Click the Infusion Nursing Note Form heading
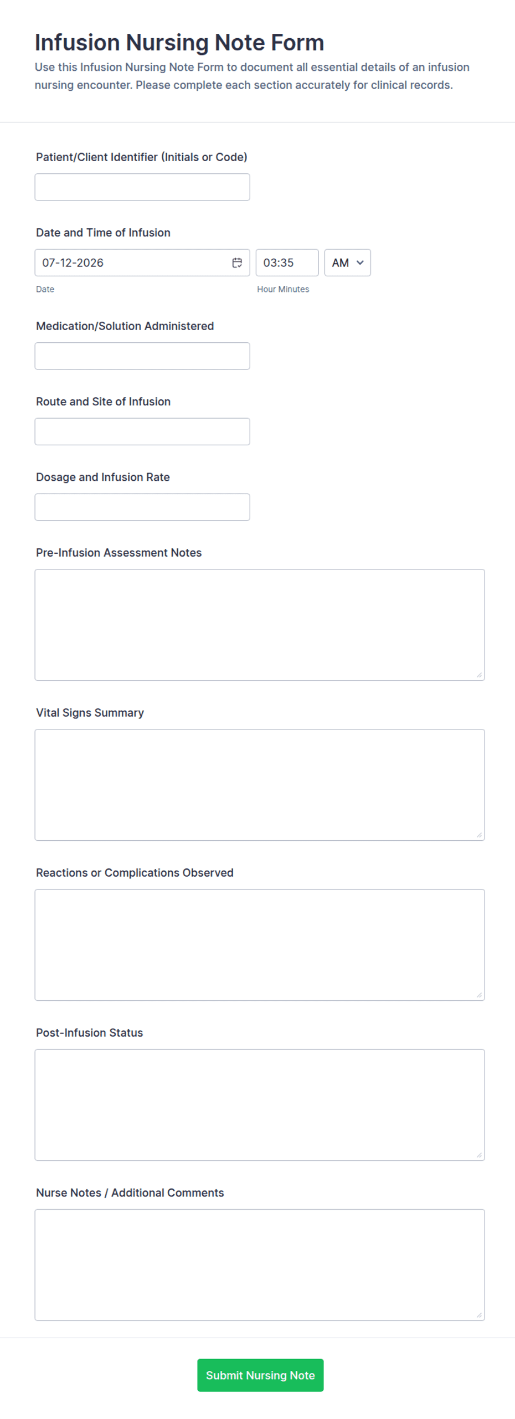Image resolution: width=515 pixels, height=1419 pixels. pyautogui.click(x=179, y=43)
